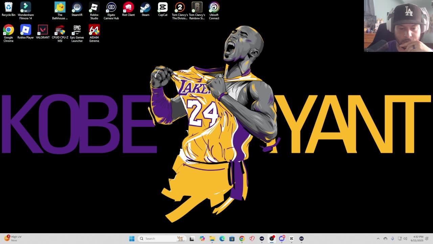Image resolution: width=433 pixels, height=244 pixels.
Task: Open the network tray icon
Action: pyautogui.click(x=400, y=239)
